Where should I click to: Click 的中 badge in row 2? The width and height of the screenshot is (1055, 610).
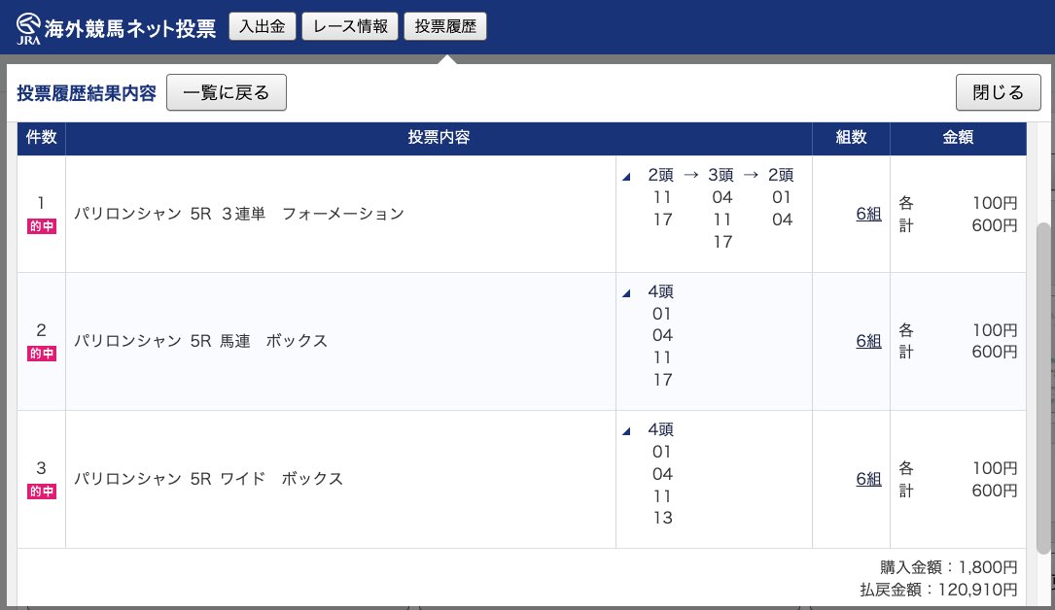coord(42,354)
